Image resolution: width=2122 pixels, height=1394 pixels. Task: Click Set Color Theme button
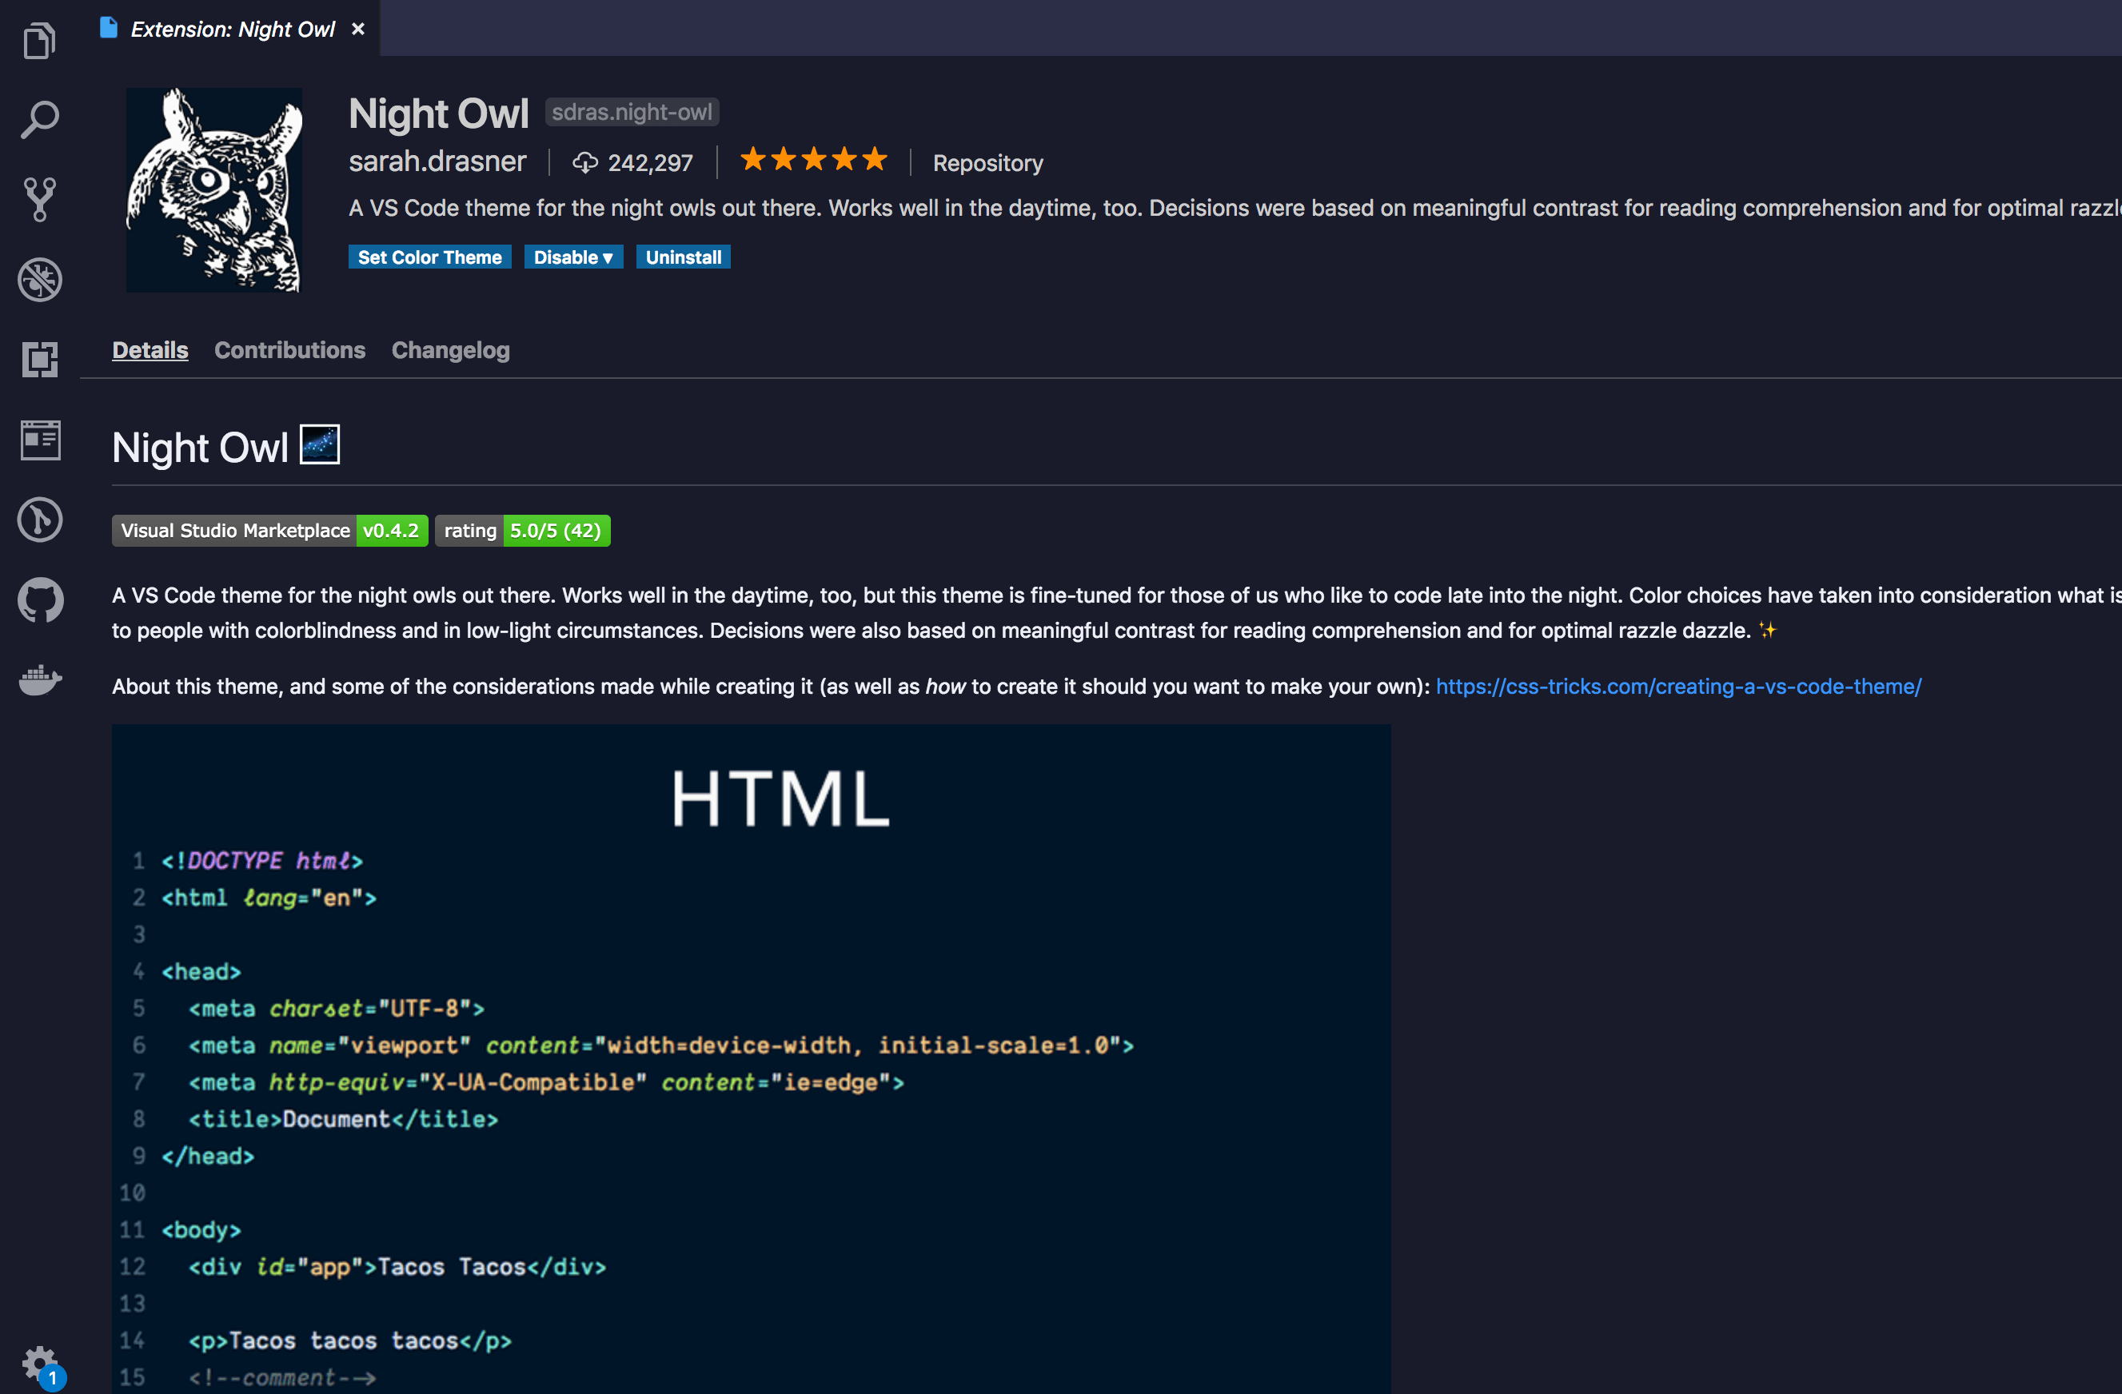click(429, 257)
